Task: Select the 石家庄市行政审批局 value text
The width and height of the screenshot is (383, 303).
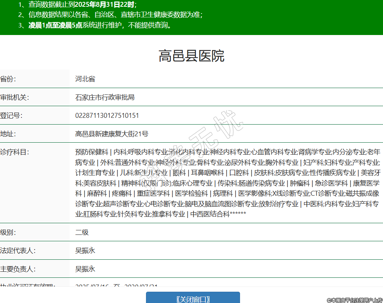Action: tap(105, 97)
